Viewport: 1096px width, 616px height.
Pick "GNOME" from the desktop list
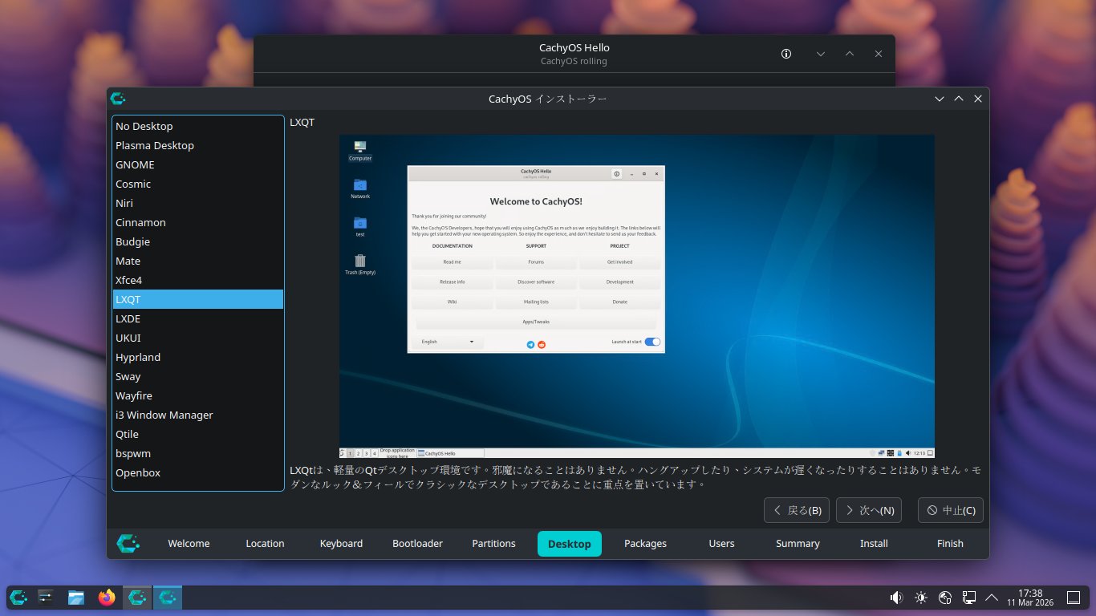tap(198, 164)
